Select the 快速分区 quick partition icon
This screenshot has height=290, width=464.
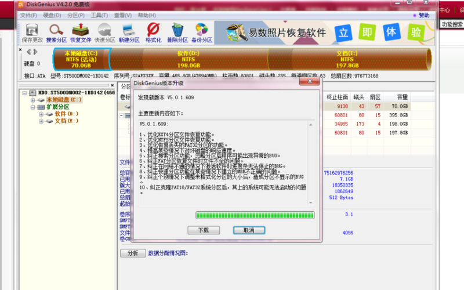(105, 33)
